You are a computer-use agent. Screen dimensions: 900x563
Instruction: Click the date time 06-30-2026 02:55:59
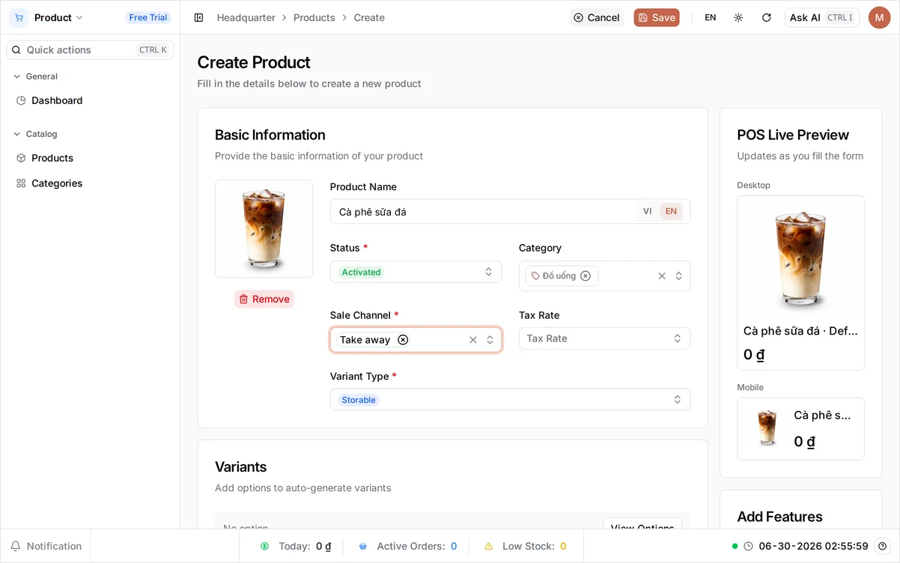(813, 547)
